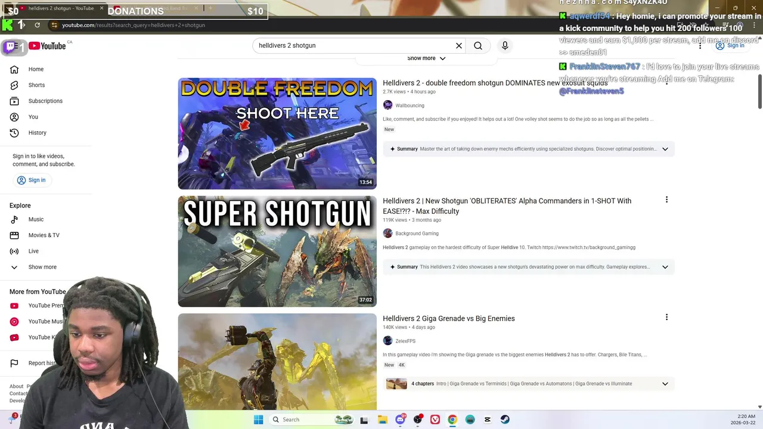Image resolution: width=763 pixels, height=429 pixels.
Task: Close the helldivers 2 shotgun browser tab
Action: point(101,8)
